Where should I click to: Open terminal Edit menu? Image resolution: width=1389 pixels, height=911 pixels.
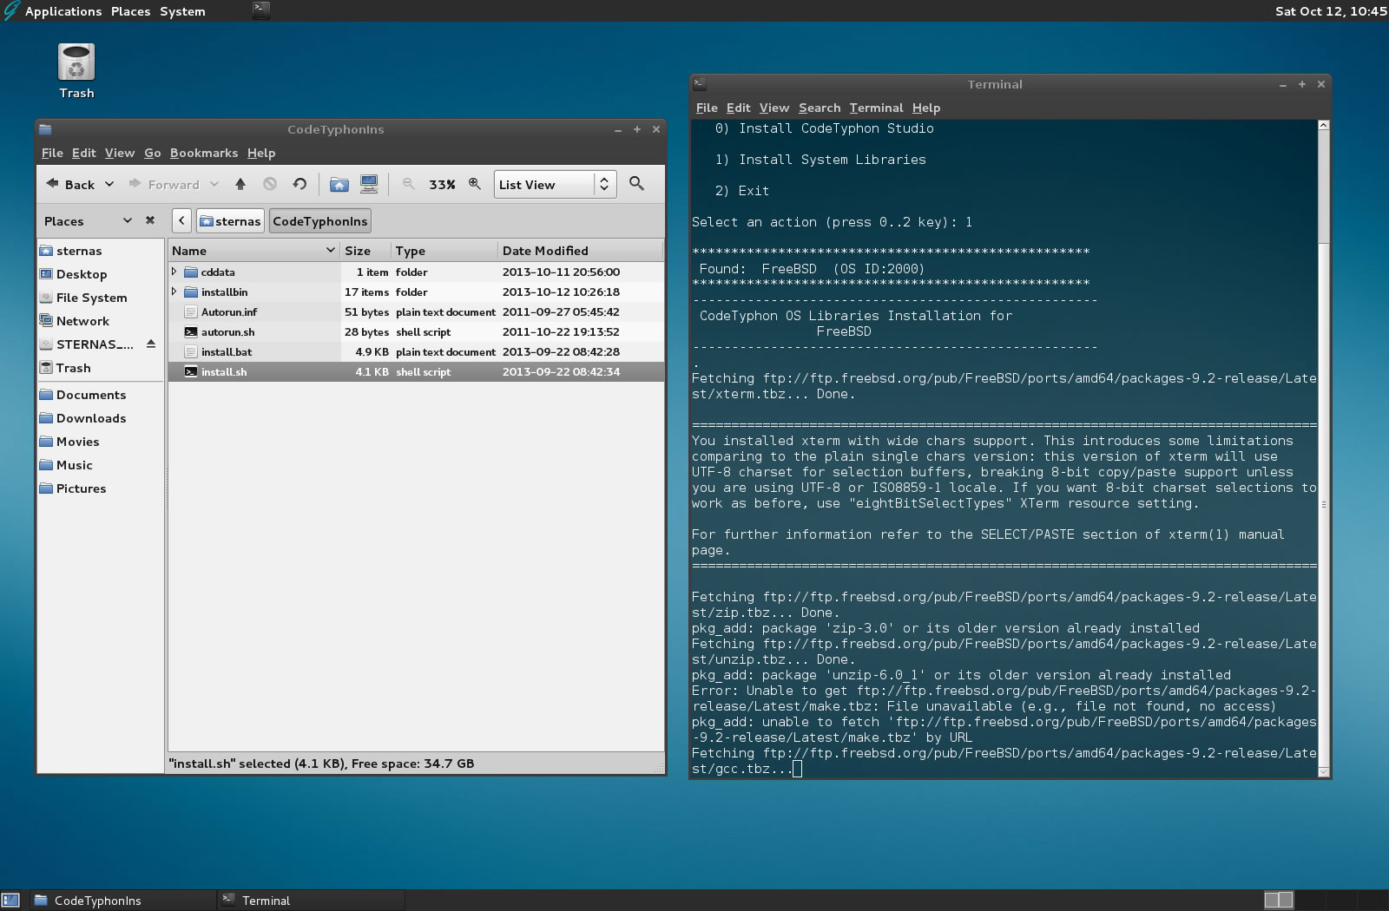[x=738, y=108]
